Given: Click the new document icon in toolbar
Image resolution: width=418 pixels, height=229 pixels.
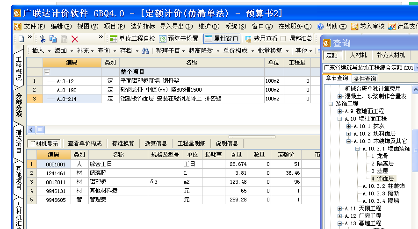Looking at the screenshot, I should click(21, 39).
